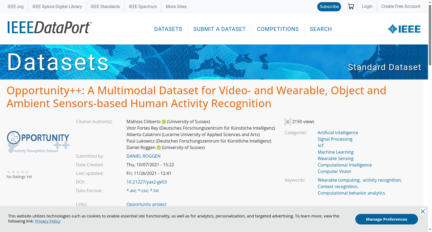
Task: Select the Signal Processing category
Action: 335,139
